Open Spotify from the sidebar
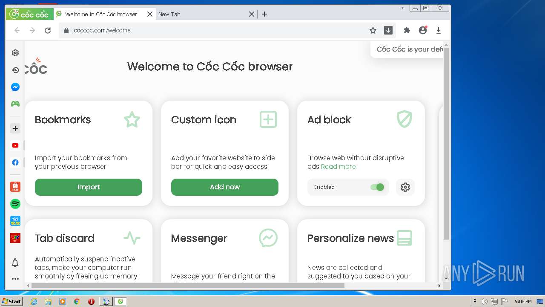 tap(15, 204)
